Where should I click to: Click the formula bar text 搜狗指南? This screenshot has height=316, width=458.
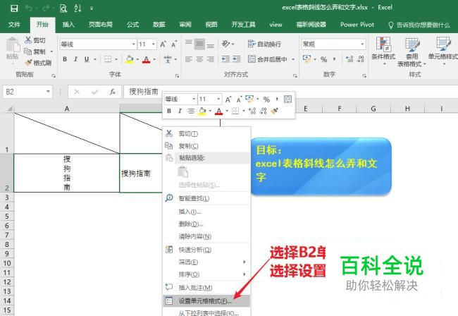click(144, 92)
